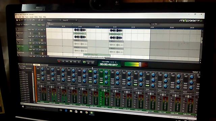Click the lit FX button on mixer channel 6
Screen dimensions: 216x121
tap(90, 72)
